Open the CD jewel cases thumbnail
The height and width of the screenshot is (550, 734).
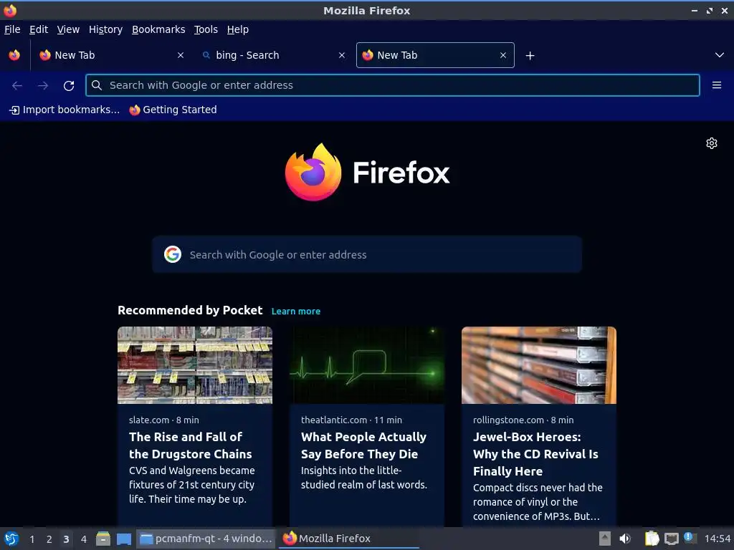(539, 365)
